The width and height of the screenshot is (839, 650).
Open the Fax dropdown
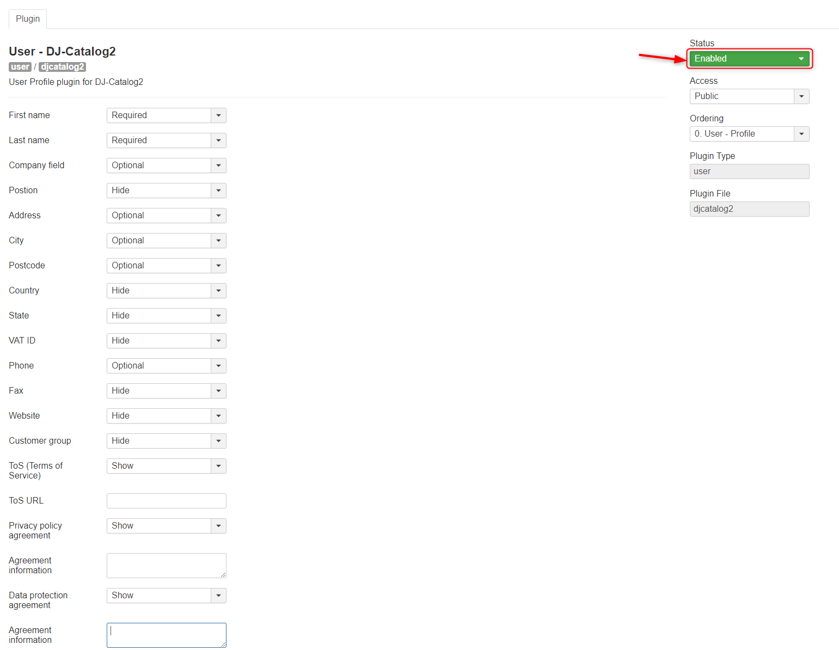click(167, 391)
